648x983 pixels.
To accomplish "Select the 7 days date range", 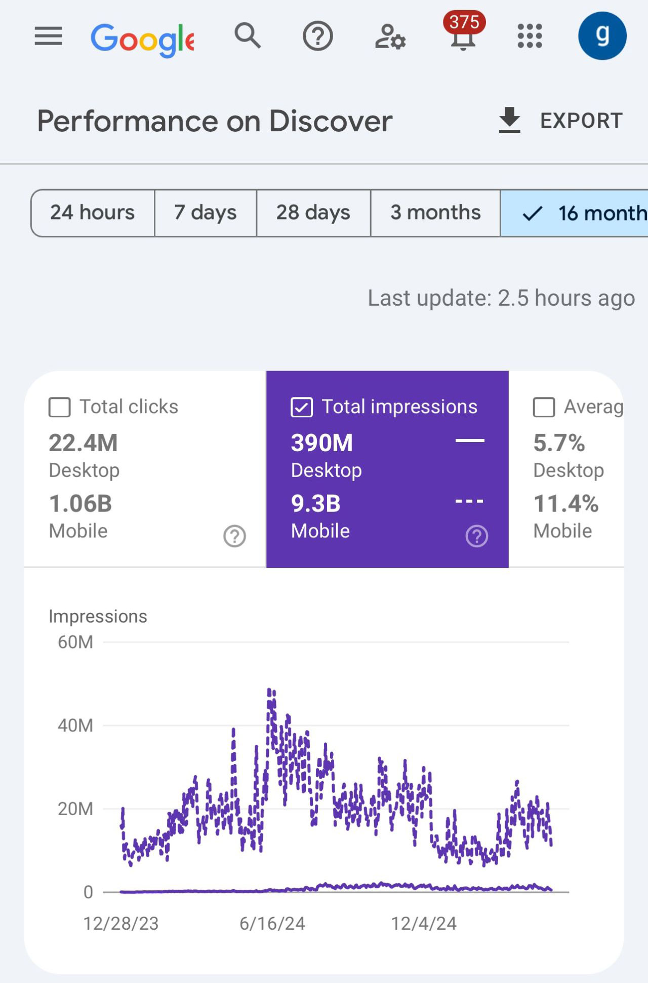I will pos(206,213).
